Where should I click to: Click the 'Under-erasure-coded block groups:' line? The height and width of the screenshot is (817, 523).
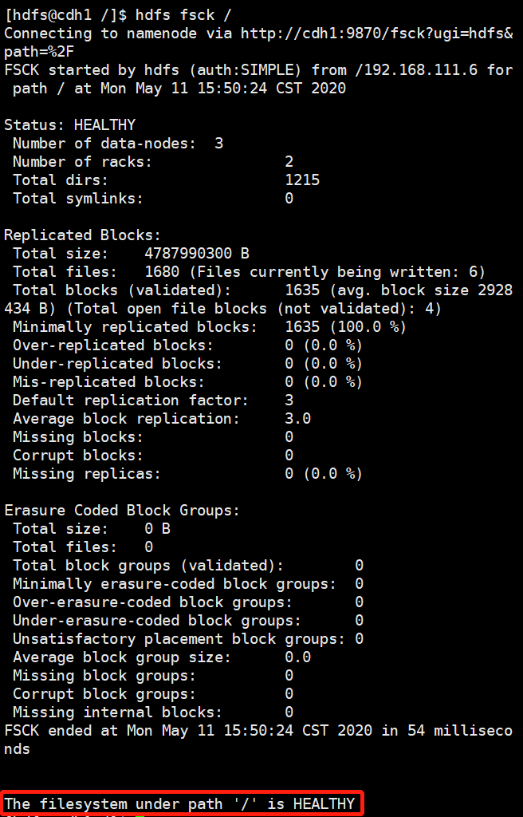coord(187,620)
